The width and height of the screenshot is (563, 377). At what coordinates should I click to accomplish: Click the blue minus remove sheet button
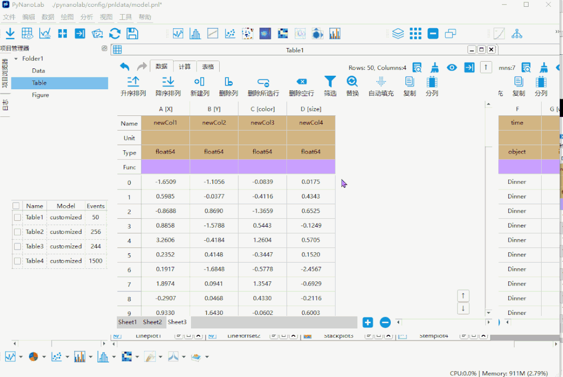[385, 322]
